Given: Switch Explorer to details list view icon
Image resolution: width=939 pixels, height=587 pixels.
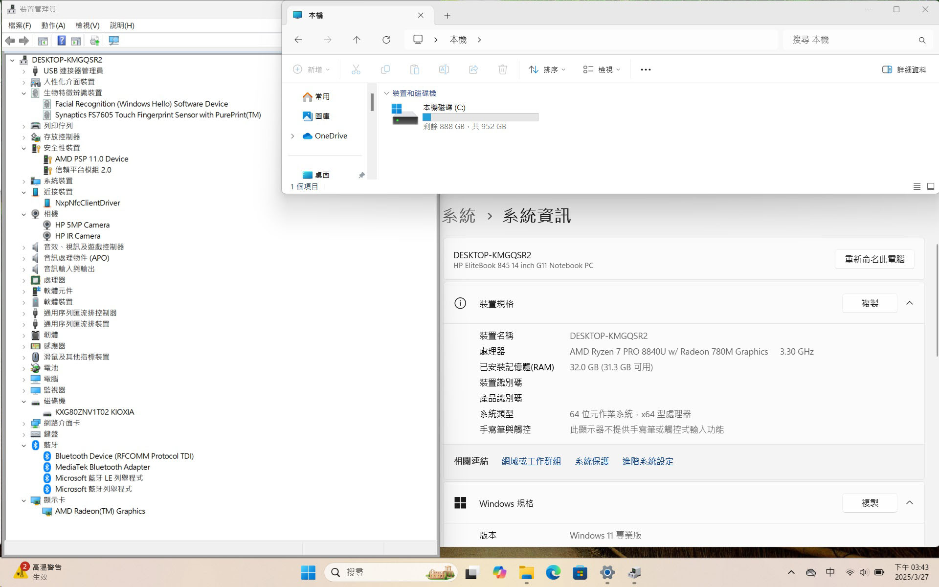Looking at the screenshot, I should point(917,186).
